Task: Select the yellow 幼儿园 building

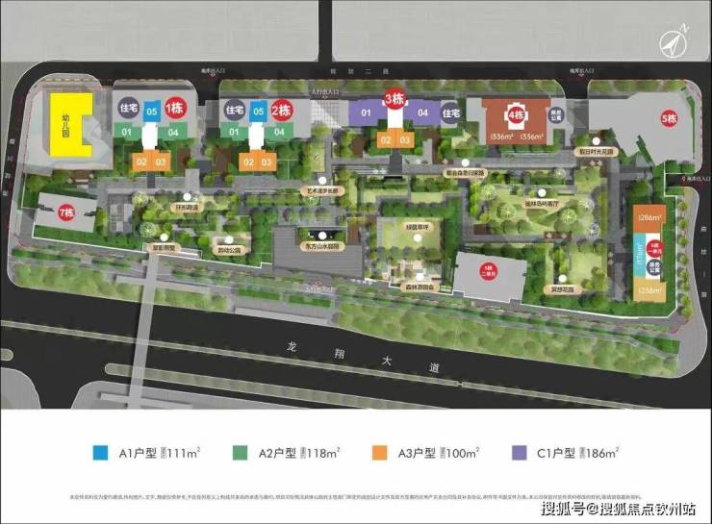Action: point(69,125)
